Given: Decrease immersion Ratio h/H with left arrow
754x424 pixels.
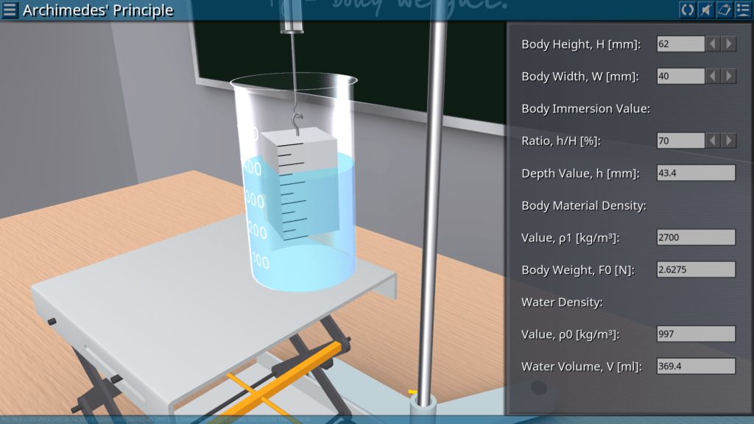Looking at the screenshot, I should click(x=713, y=141).
